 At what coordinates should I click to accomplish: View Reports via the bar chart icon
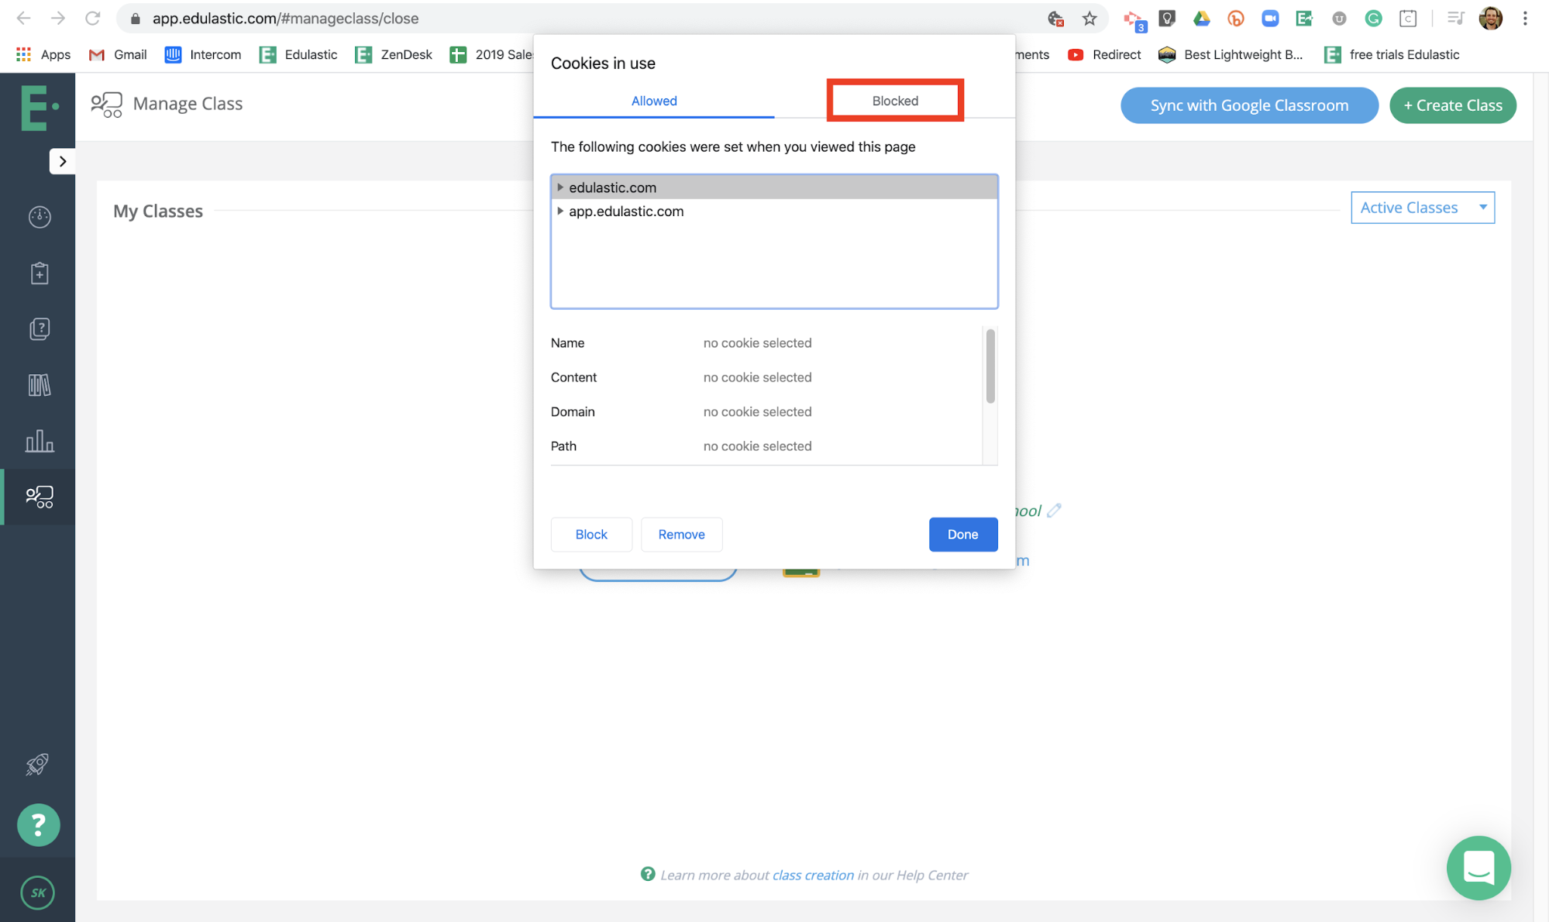pyautogui.click(x=38, y=442)
